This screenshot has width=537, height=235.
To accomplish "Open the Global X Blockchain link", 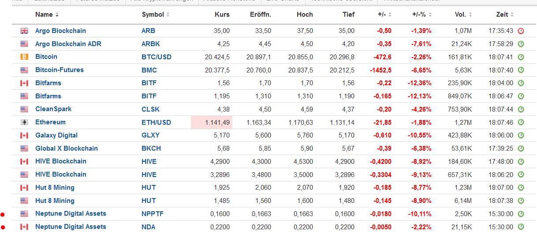I will tap(66, 148).
